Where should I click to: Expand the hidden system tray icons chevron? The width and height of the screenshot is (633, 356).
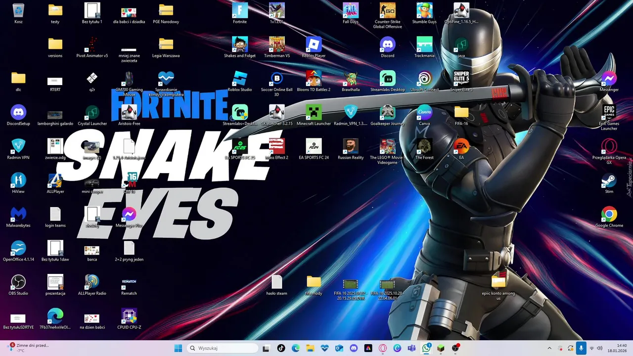pyautogui.click(x=549, y=348)
